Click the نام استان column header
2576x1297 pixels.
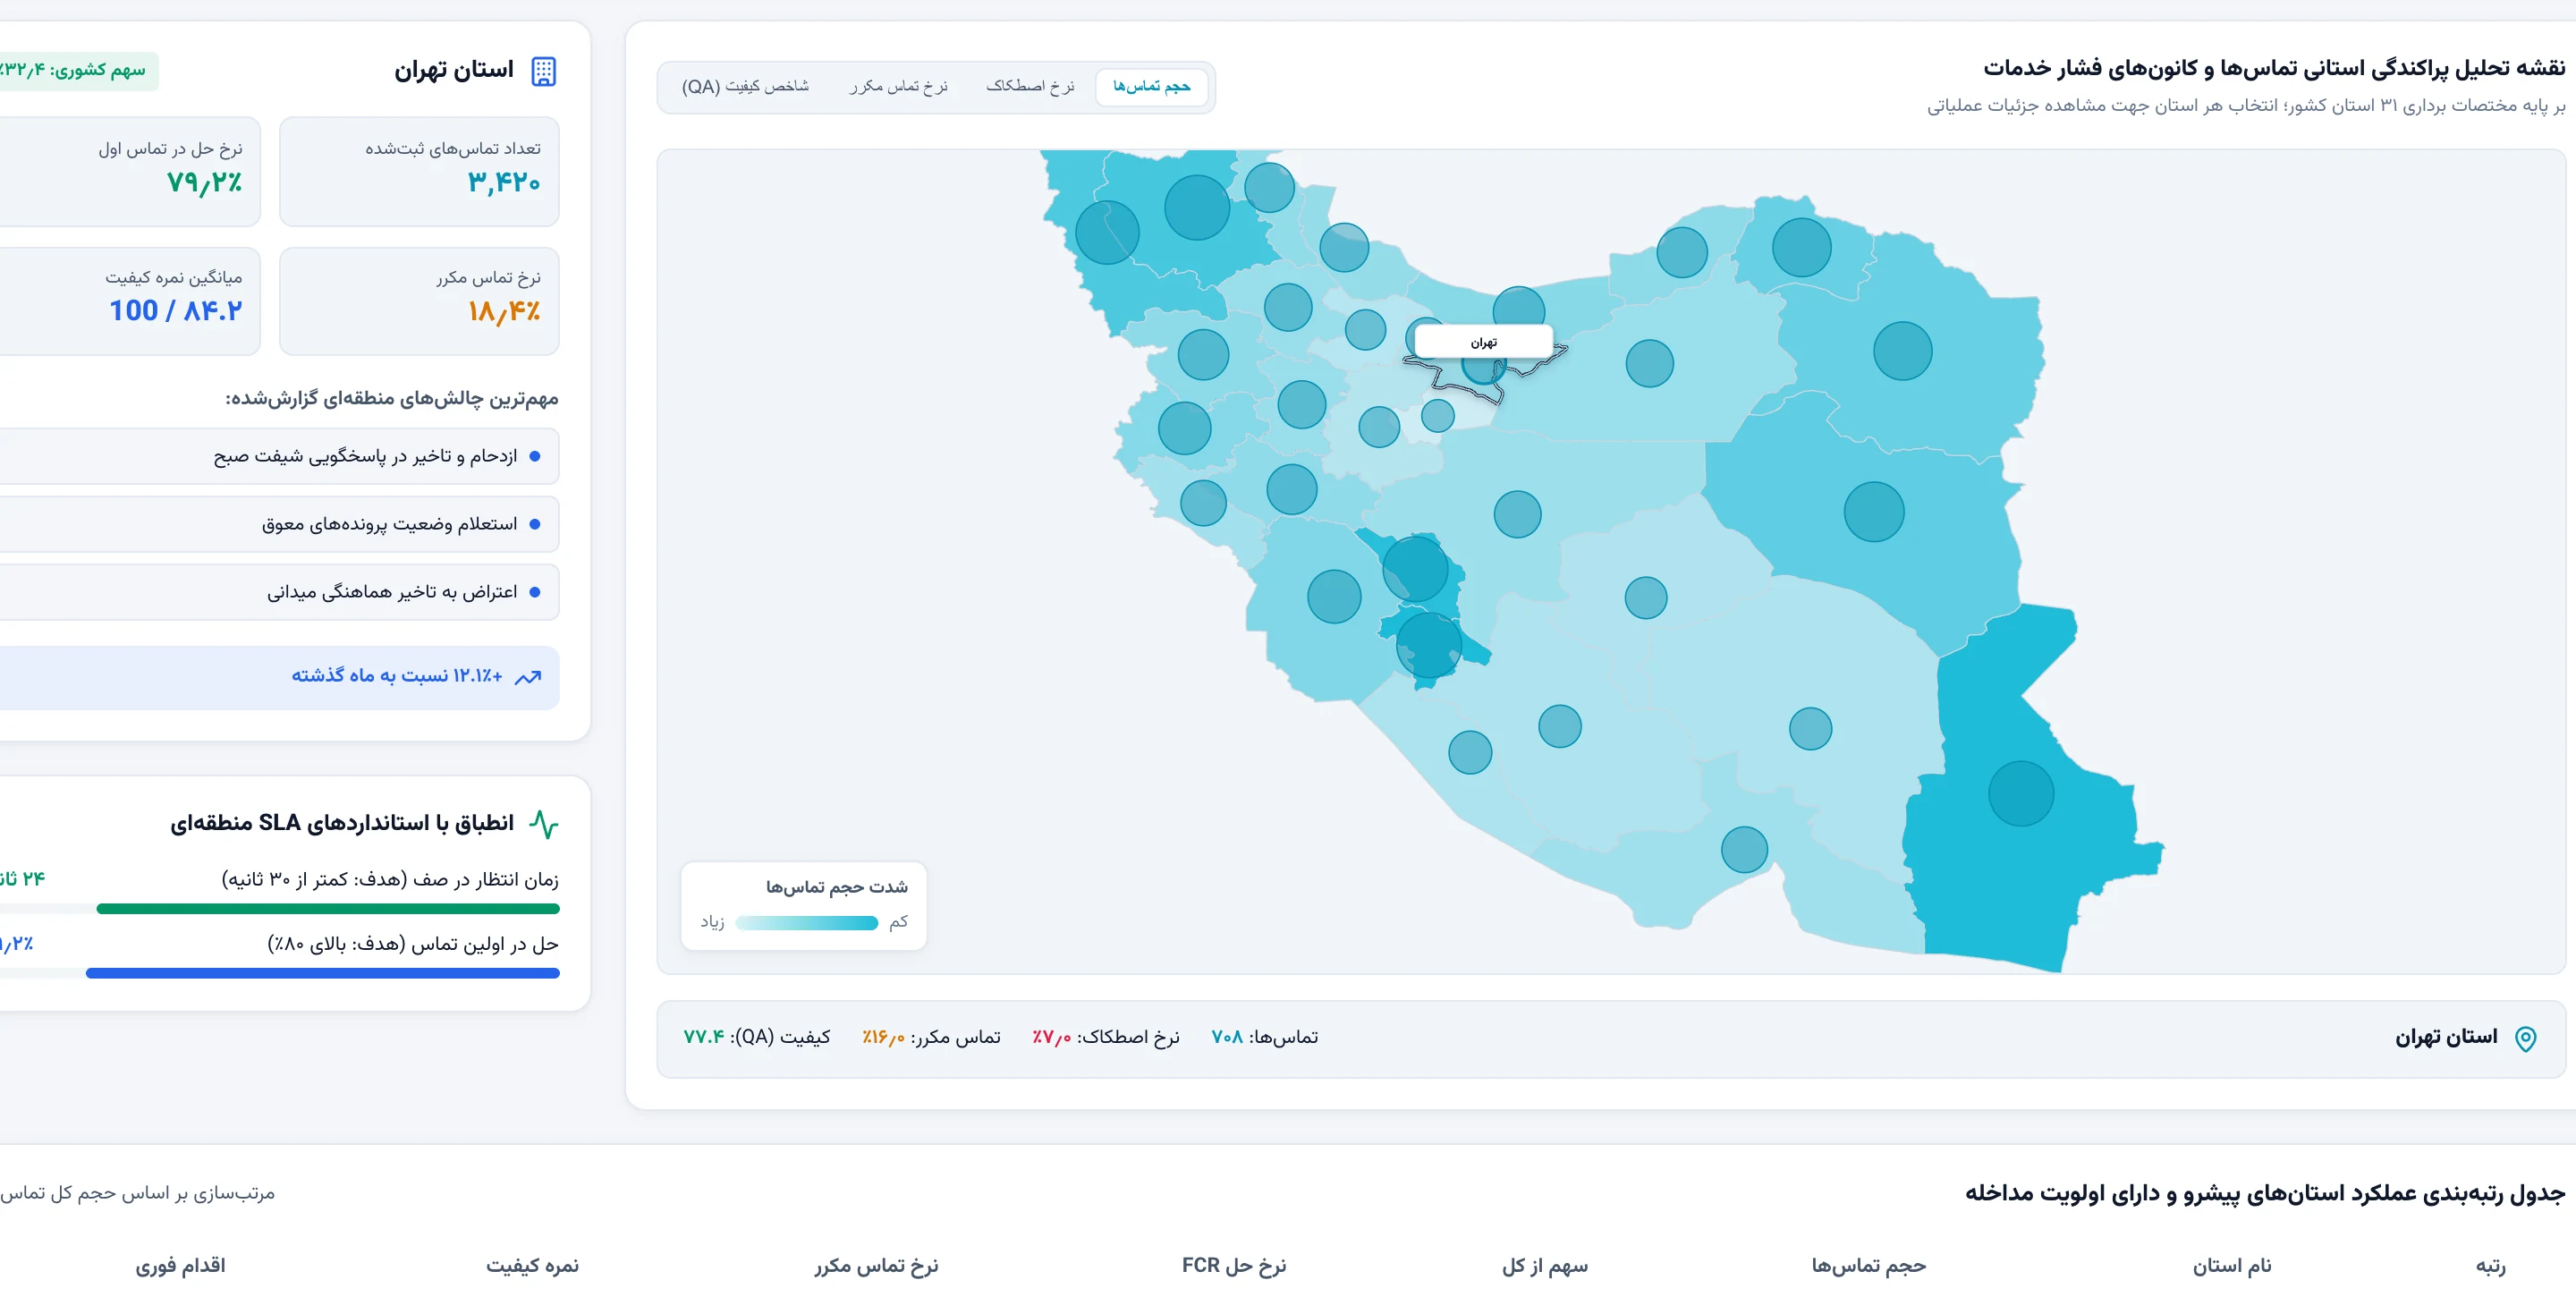point(2232,1266)
